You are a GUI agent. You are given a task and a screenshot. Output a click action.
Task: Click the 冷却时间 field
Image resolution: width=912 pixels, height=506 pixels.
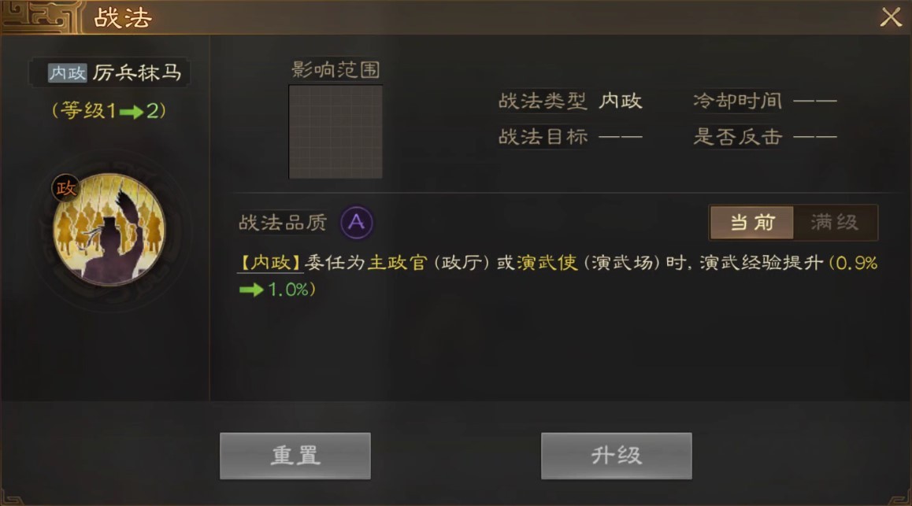click(765, 101)
